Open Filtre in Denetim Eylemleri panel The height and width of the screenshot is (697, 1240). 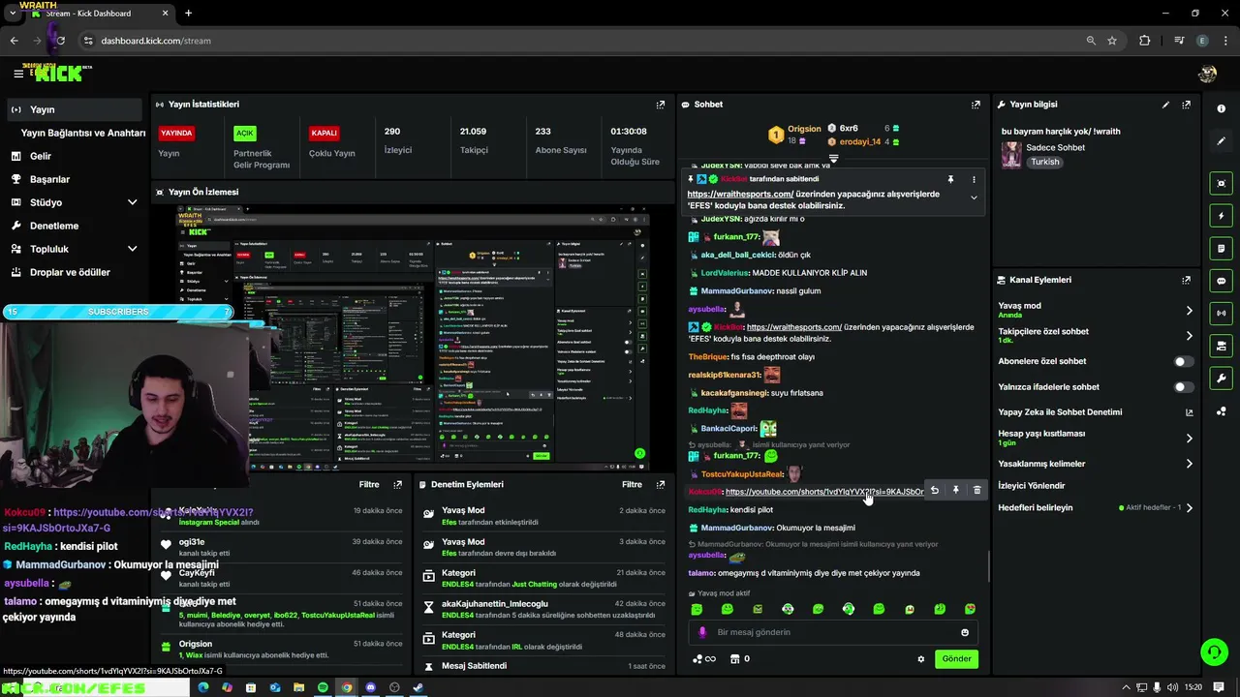point(632,484)
